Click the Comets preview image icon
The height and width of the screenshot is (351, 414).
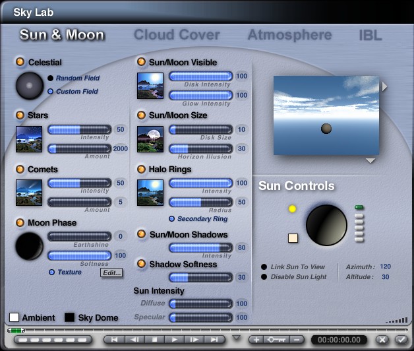29,193
